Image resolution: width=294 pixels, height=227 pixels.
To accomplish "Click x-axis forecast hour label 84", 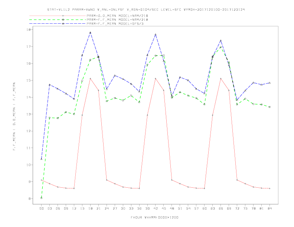I will pyautogui.click(x=270, y=208).
